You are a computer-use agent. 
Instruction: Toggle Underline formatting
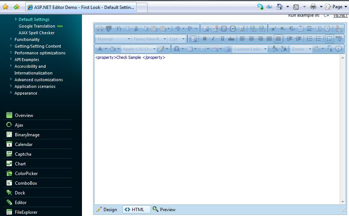click(x=222, y=39)
